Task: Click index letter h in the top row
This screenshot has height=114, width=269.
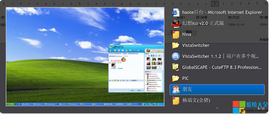Action: [54, 4]
